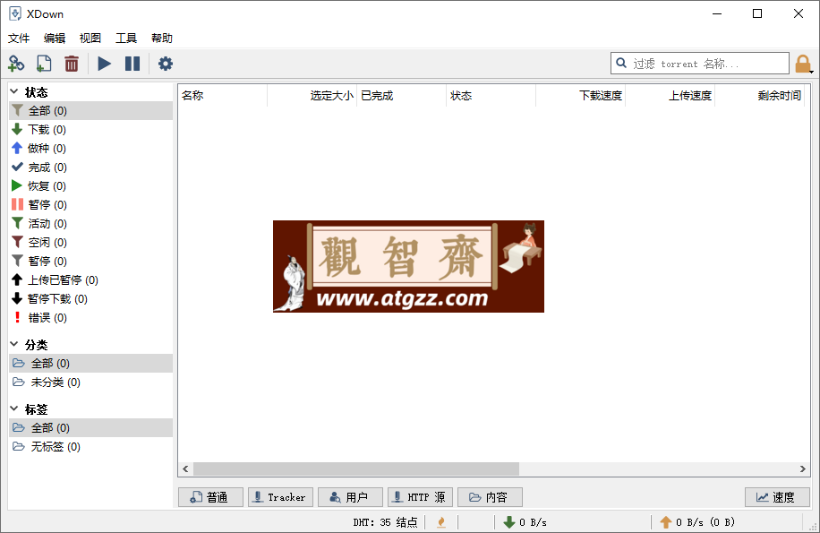The image size is (820, 533).
Task: Focus the torrent name filter field
Action: click(x=700, y=64)
